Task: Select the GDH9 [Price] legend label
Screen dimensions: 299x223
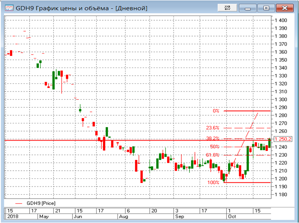Action: 42,204
